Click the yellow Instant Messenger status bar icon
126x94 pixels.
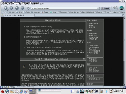click(x=8, y=87)
